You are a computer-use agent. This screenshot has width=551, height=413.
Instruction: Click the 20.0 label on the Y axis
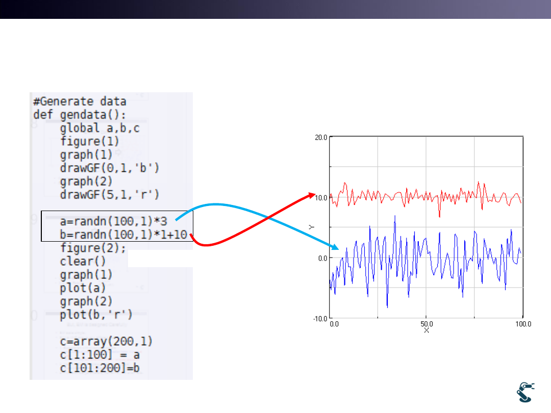[x=320, y=137]
